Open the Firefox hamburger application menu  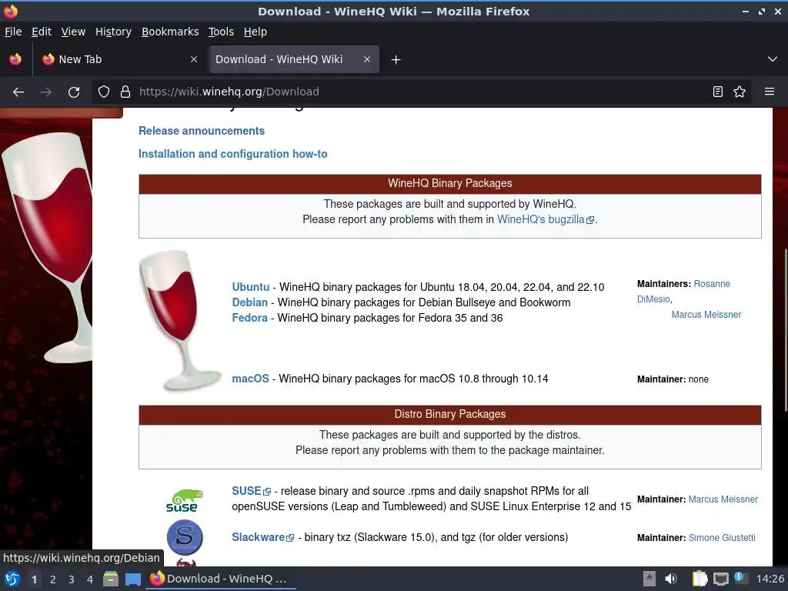[770, 92]
